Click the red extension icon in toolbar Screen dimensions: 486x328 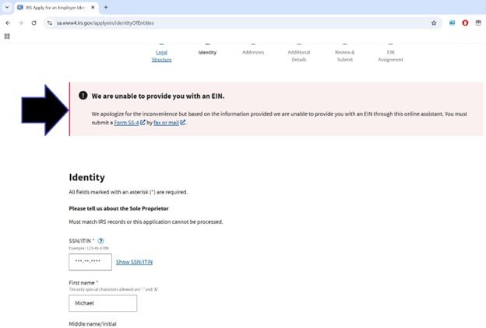coord(466,23)
